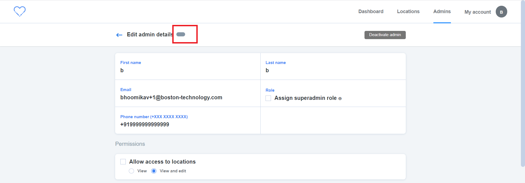
Task: Click the Edit admin details heading
Action: 150,34
